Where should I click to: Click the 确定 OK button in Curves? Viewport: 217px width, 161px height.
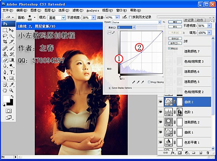175,22
